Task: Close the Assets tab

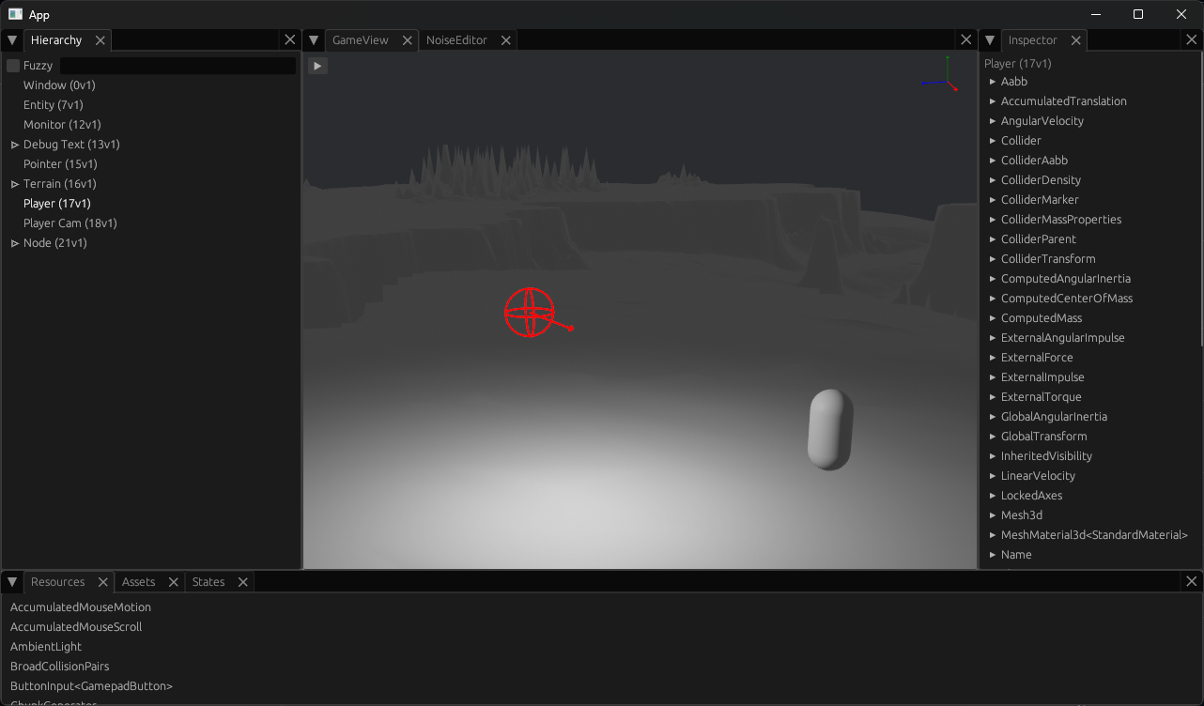Action: (173, 582)
